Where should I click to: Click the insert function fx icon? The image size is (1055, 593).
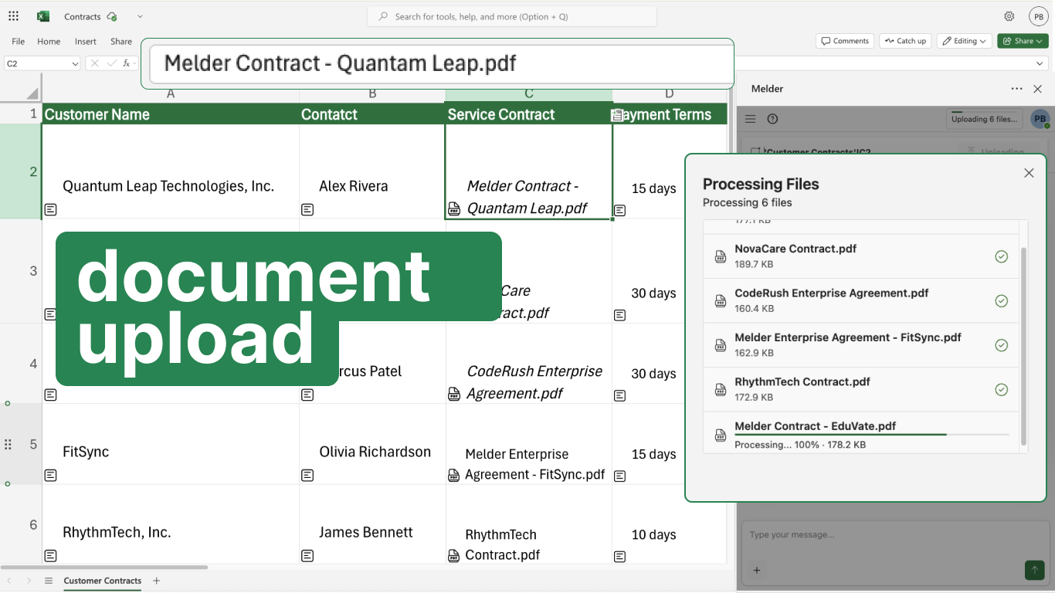(127, 63)
